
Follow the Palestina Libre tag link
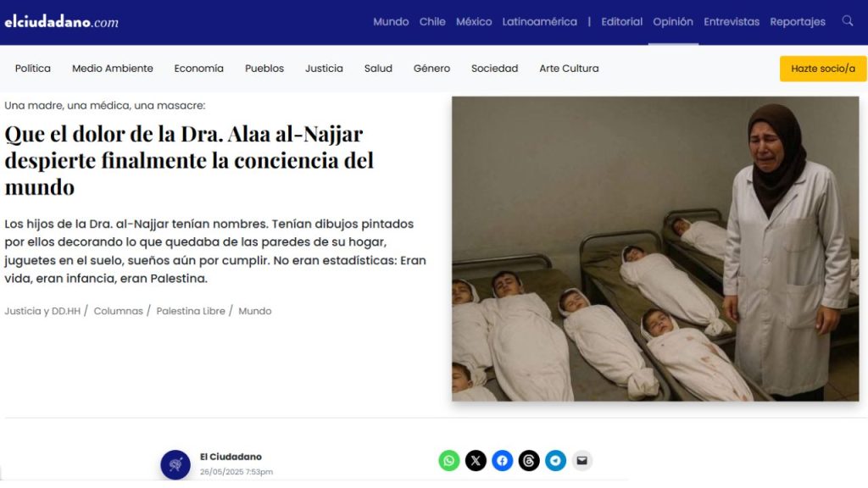[191, 311]
